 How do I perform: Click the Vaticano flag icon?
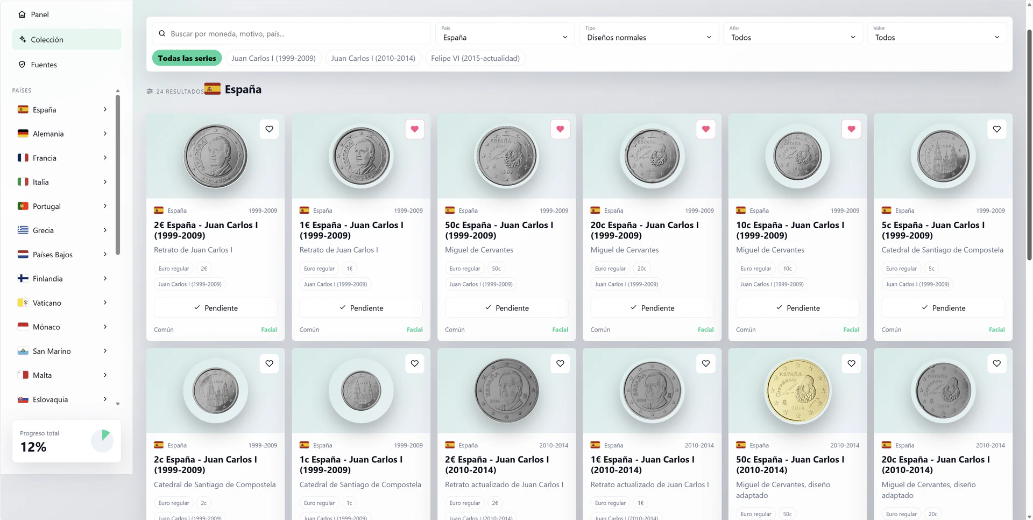(23, 303)
